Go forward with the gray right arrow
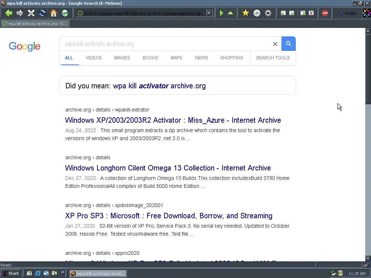This screenshot has height=278, width=371. tap(20, 13)
